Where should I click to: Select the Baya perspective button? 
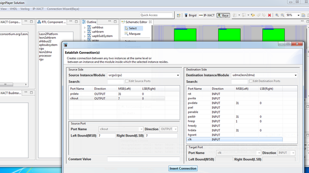[223, 15]
